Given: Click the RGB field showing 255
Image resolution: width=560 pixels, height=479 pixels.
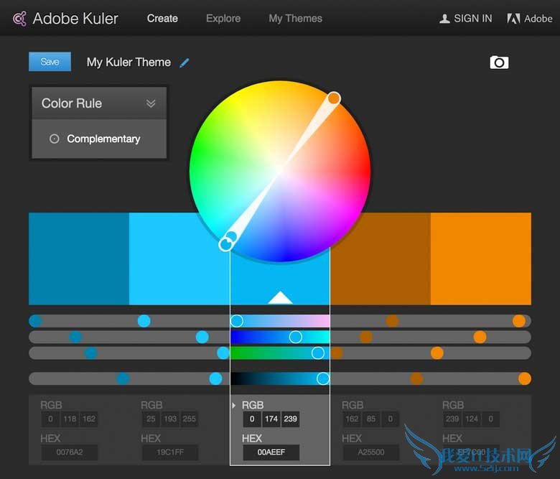Looking at the screenshot, I should 190,419.
